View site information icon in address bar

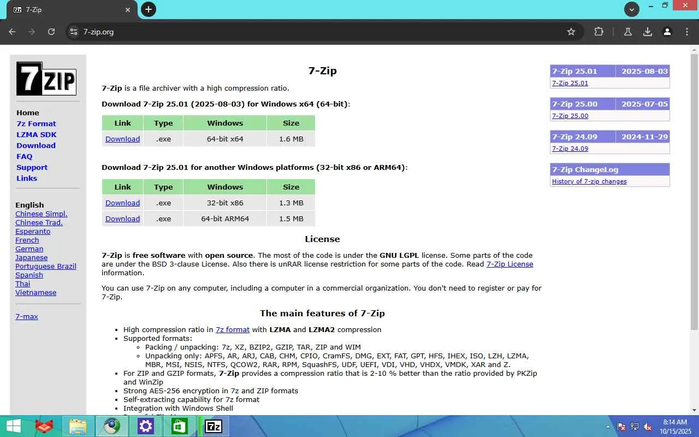click(74, 32)
